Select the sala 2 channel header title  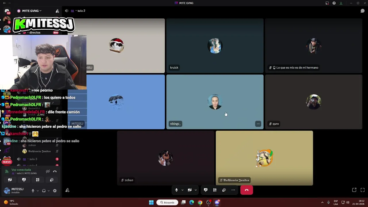tap(81, 11)
